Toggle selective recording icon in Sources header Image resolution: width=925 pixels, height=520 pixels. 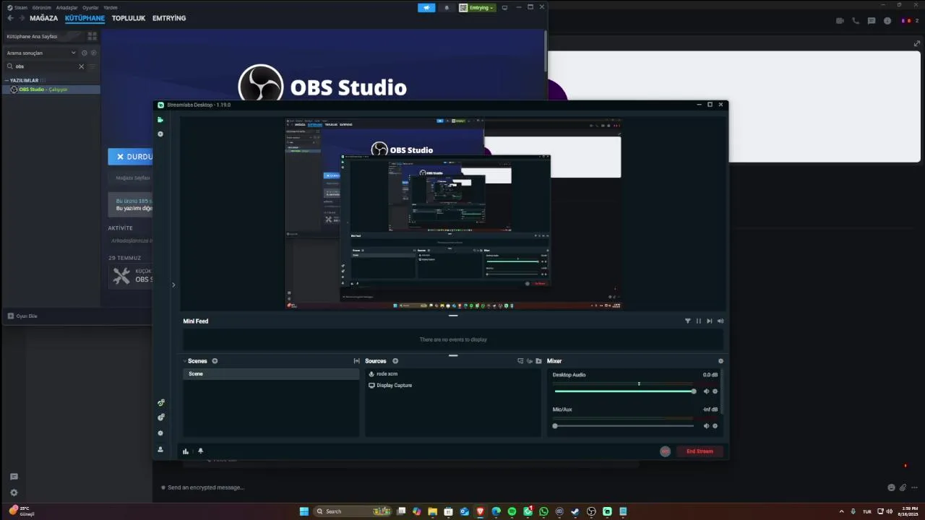529,361
